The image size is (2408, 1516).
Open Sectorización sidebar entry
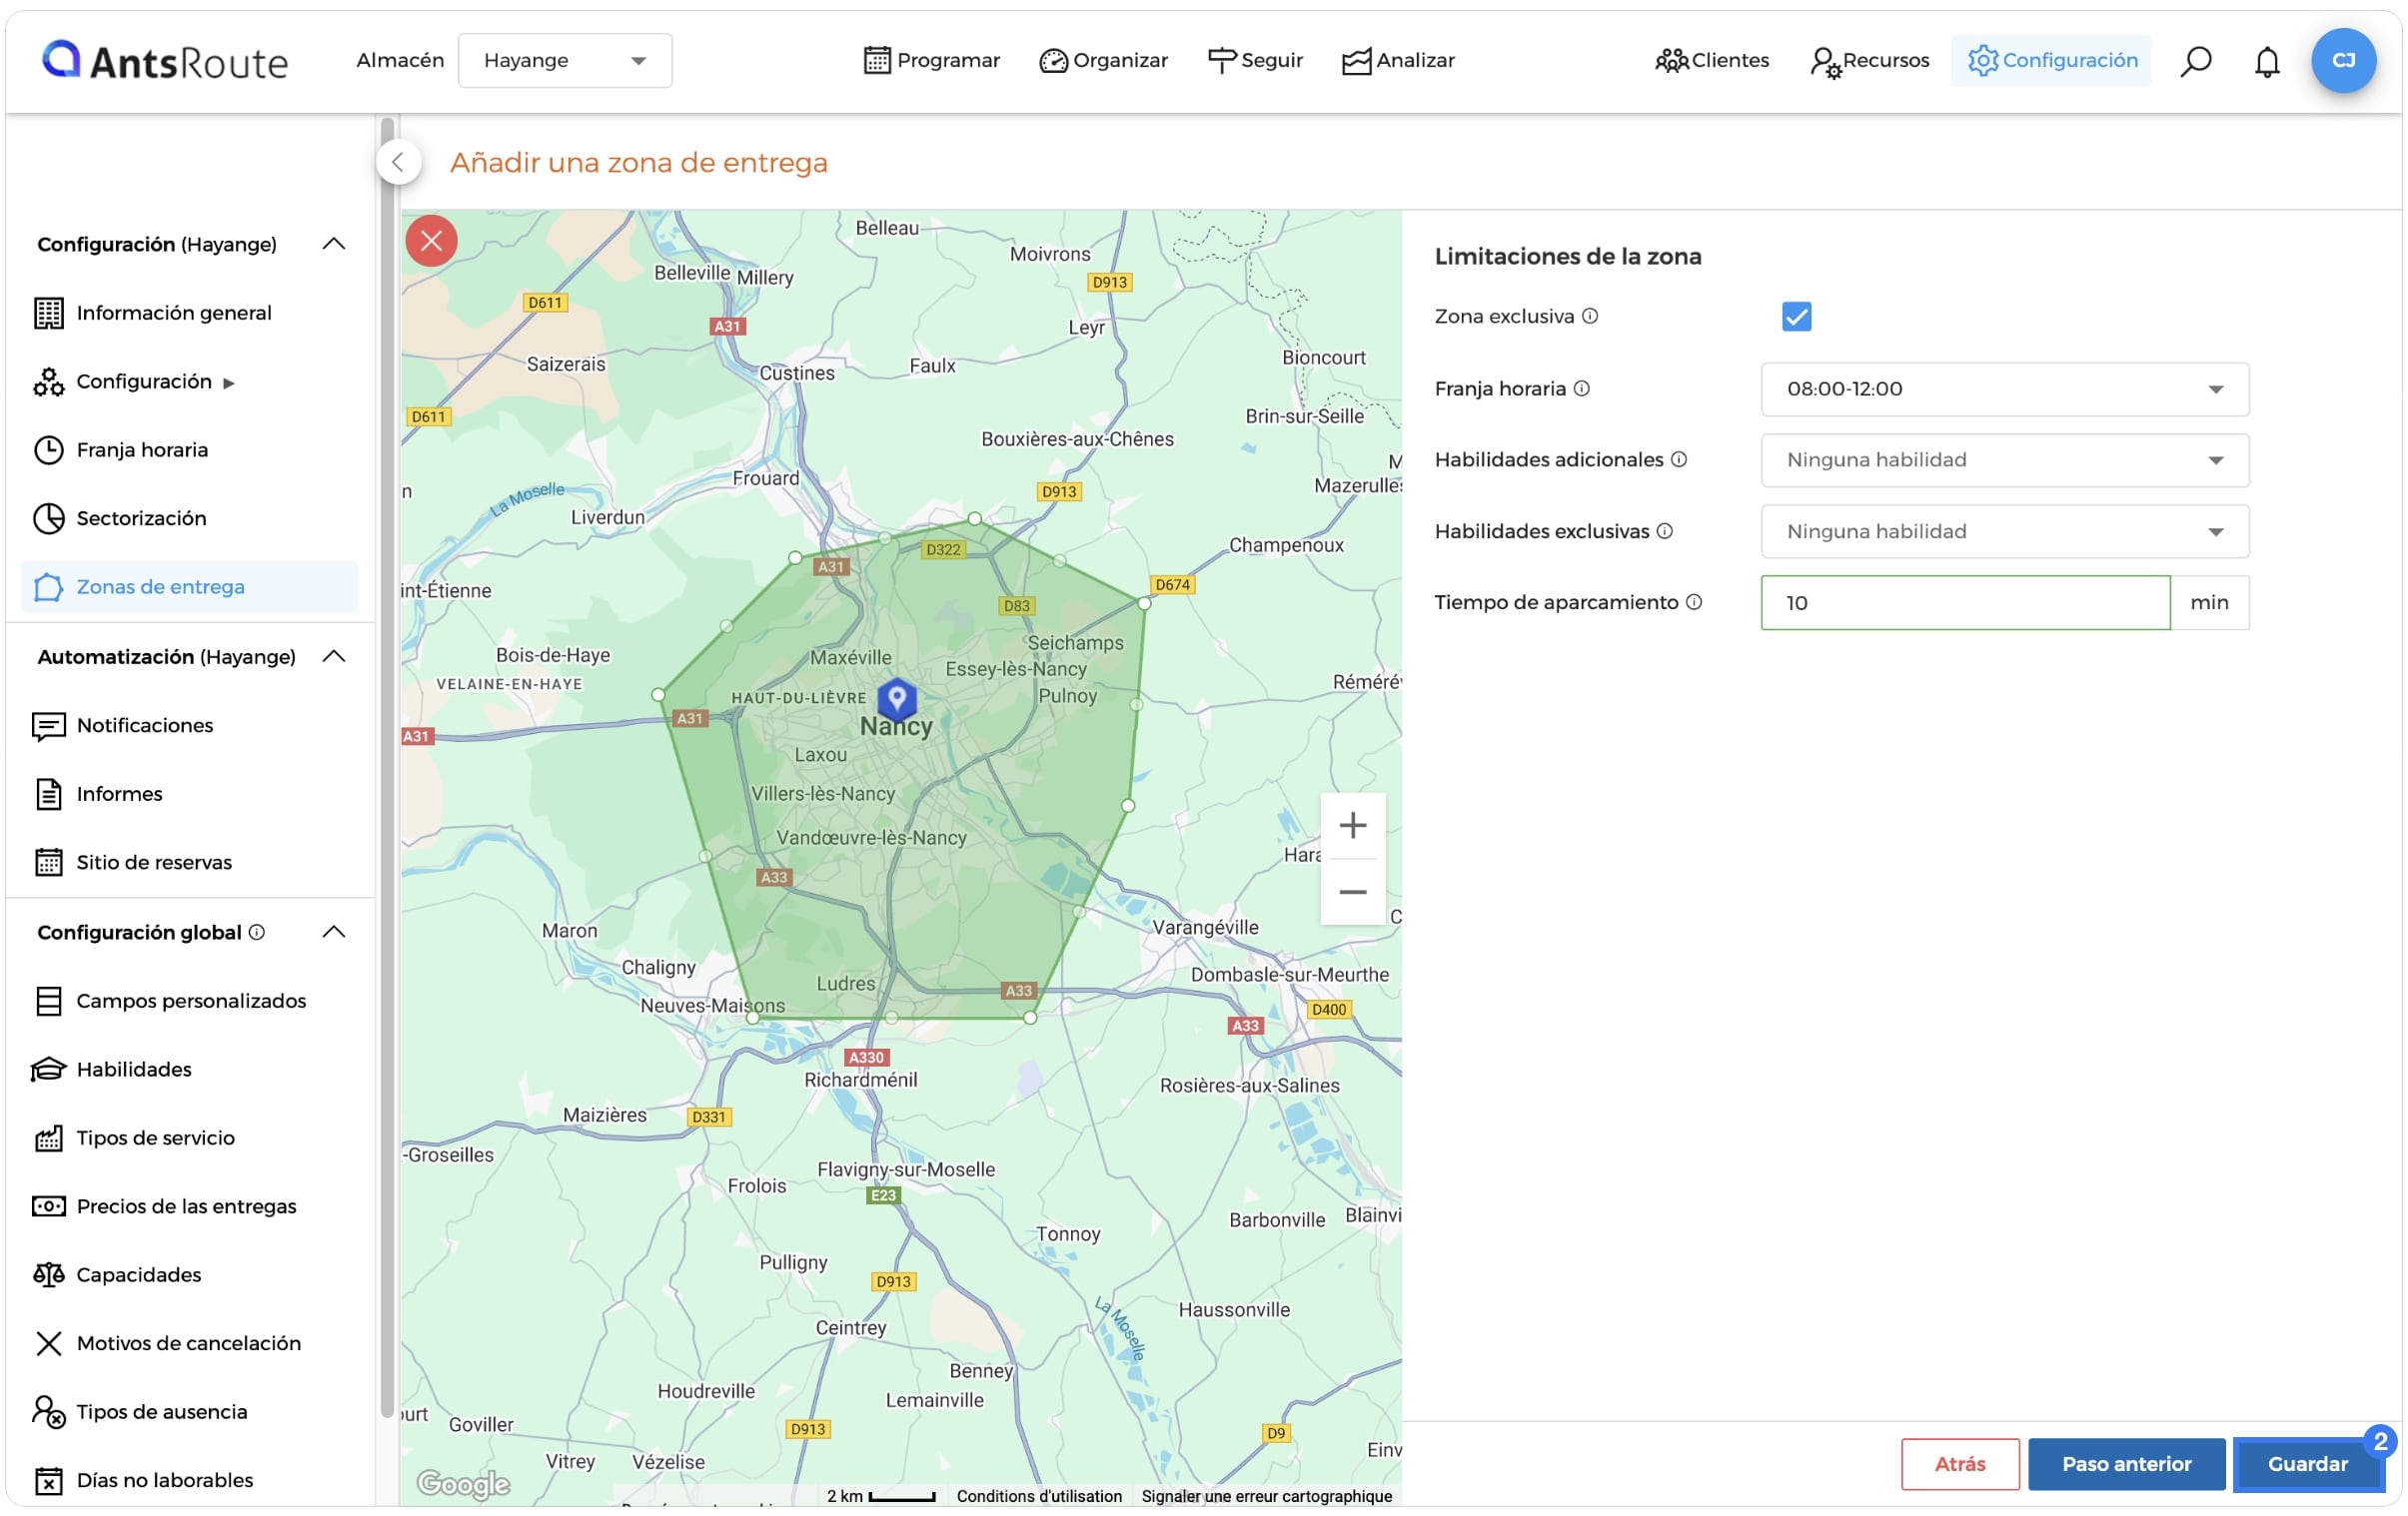point(189,517)
